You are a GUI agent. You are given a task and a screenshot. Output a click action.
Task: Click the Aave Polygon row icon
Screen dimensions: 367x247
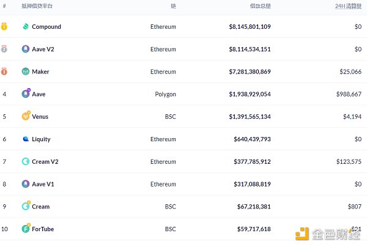26,94
